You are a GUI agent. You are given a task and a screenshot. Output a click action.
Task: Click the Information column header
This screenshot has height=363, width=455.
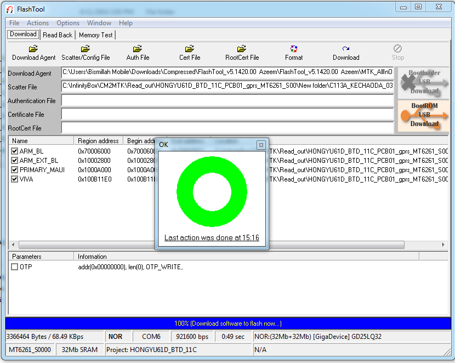[x=246, y=257]
